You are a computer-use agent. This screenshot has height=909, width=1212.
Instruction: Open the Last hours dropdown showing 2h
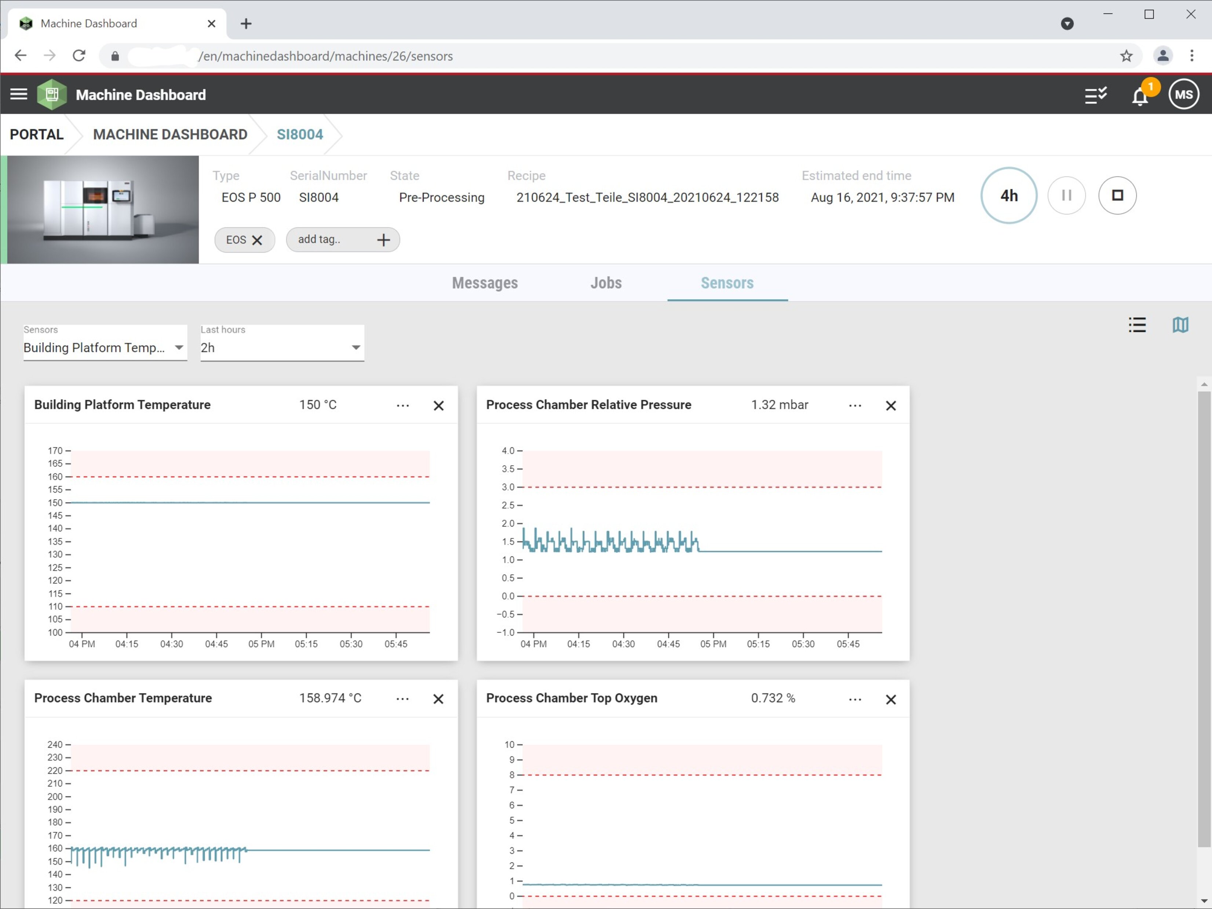[x=356, y=347]
